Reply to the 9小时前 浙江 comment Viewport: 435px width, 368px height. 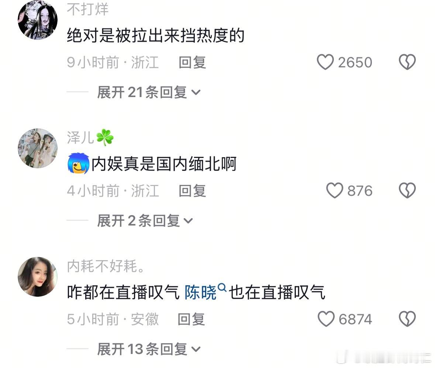point(192,62)
